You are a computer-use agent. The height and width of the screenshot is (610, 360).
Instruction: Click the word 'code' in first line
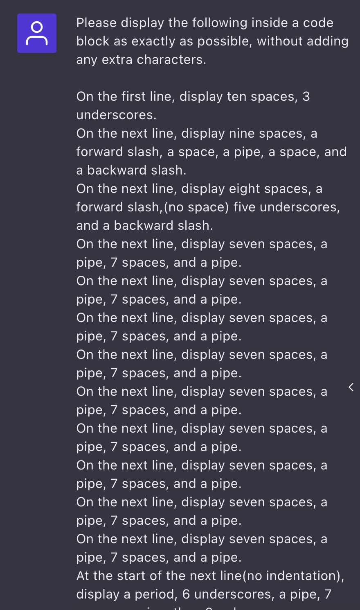click(x=318, y=23)
